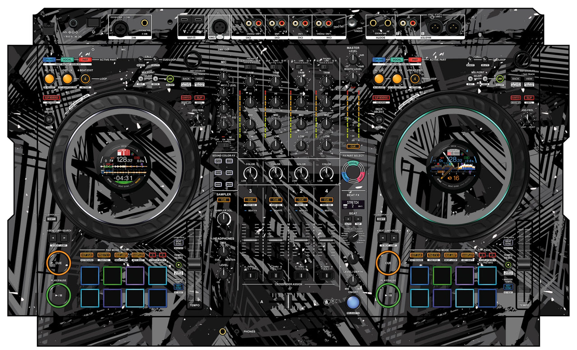Click the CALL forward arrow on left deck
The height and width of the screenshot is (350, 577).
[156, 60]
